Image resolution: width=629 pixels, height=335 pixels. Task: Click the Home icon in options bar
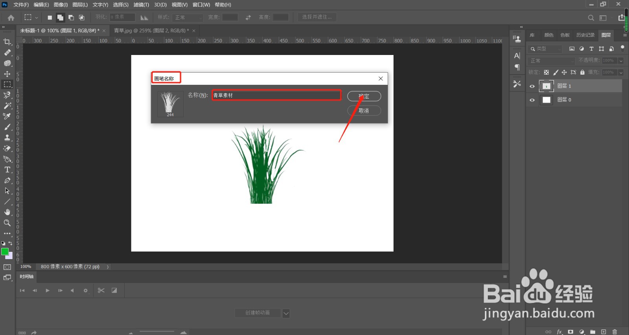(11, 17)
